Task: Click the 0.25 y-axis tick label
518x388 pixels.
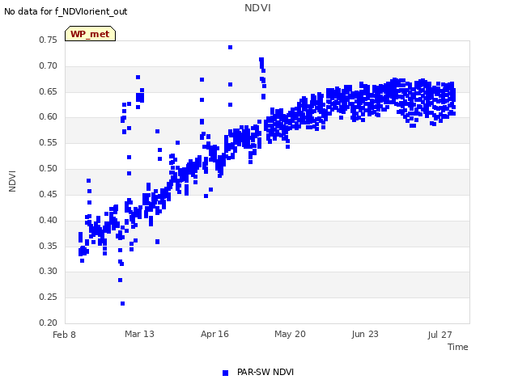Action: (x=49, y=297)
